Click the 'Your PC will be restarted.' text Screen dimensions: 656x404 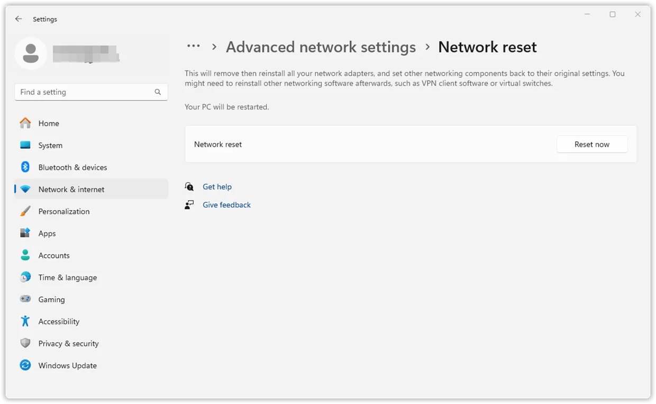click(226, 107)
